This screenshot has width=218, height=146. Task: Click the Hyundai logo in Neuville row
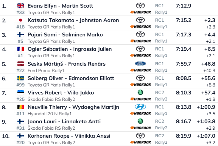[x=140, y=107]
